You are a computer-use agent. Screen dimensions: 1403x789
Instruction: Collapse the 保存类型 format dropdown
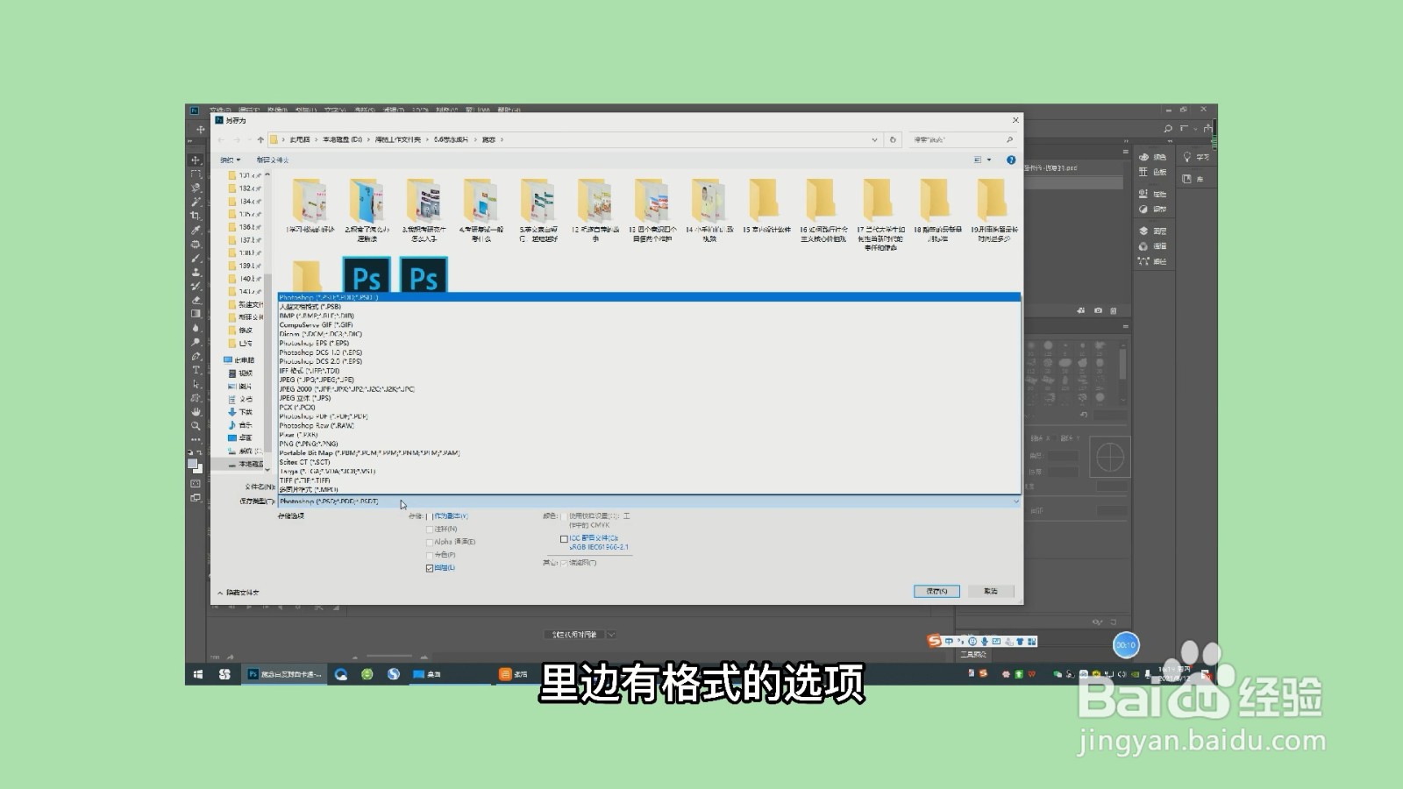pyautogui.click(x=1015, y=501)
